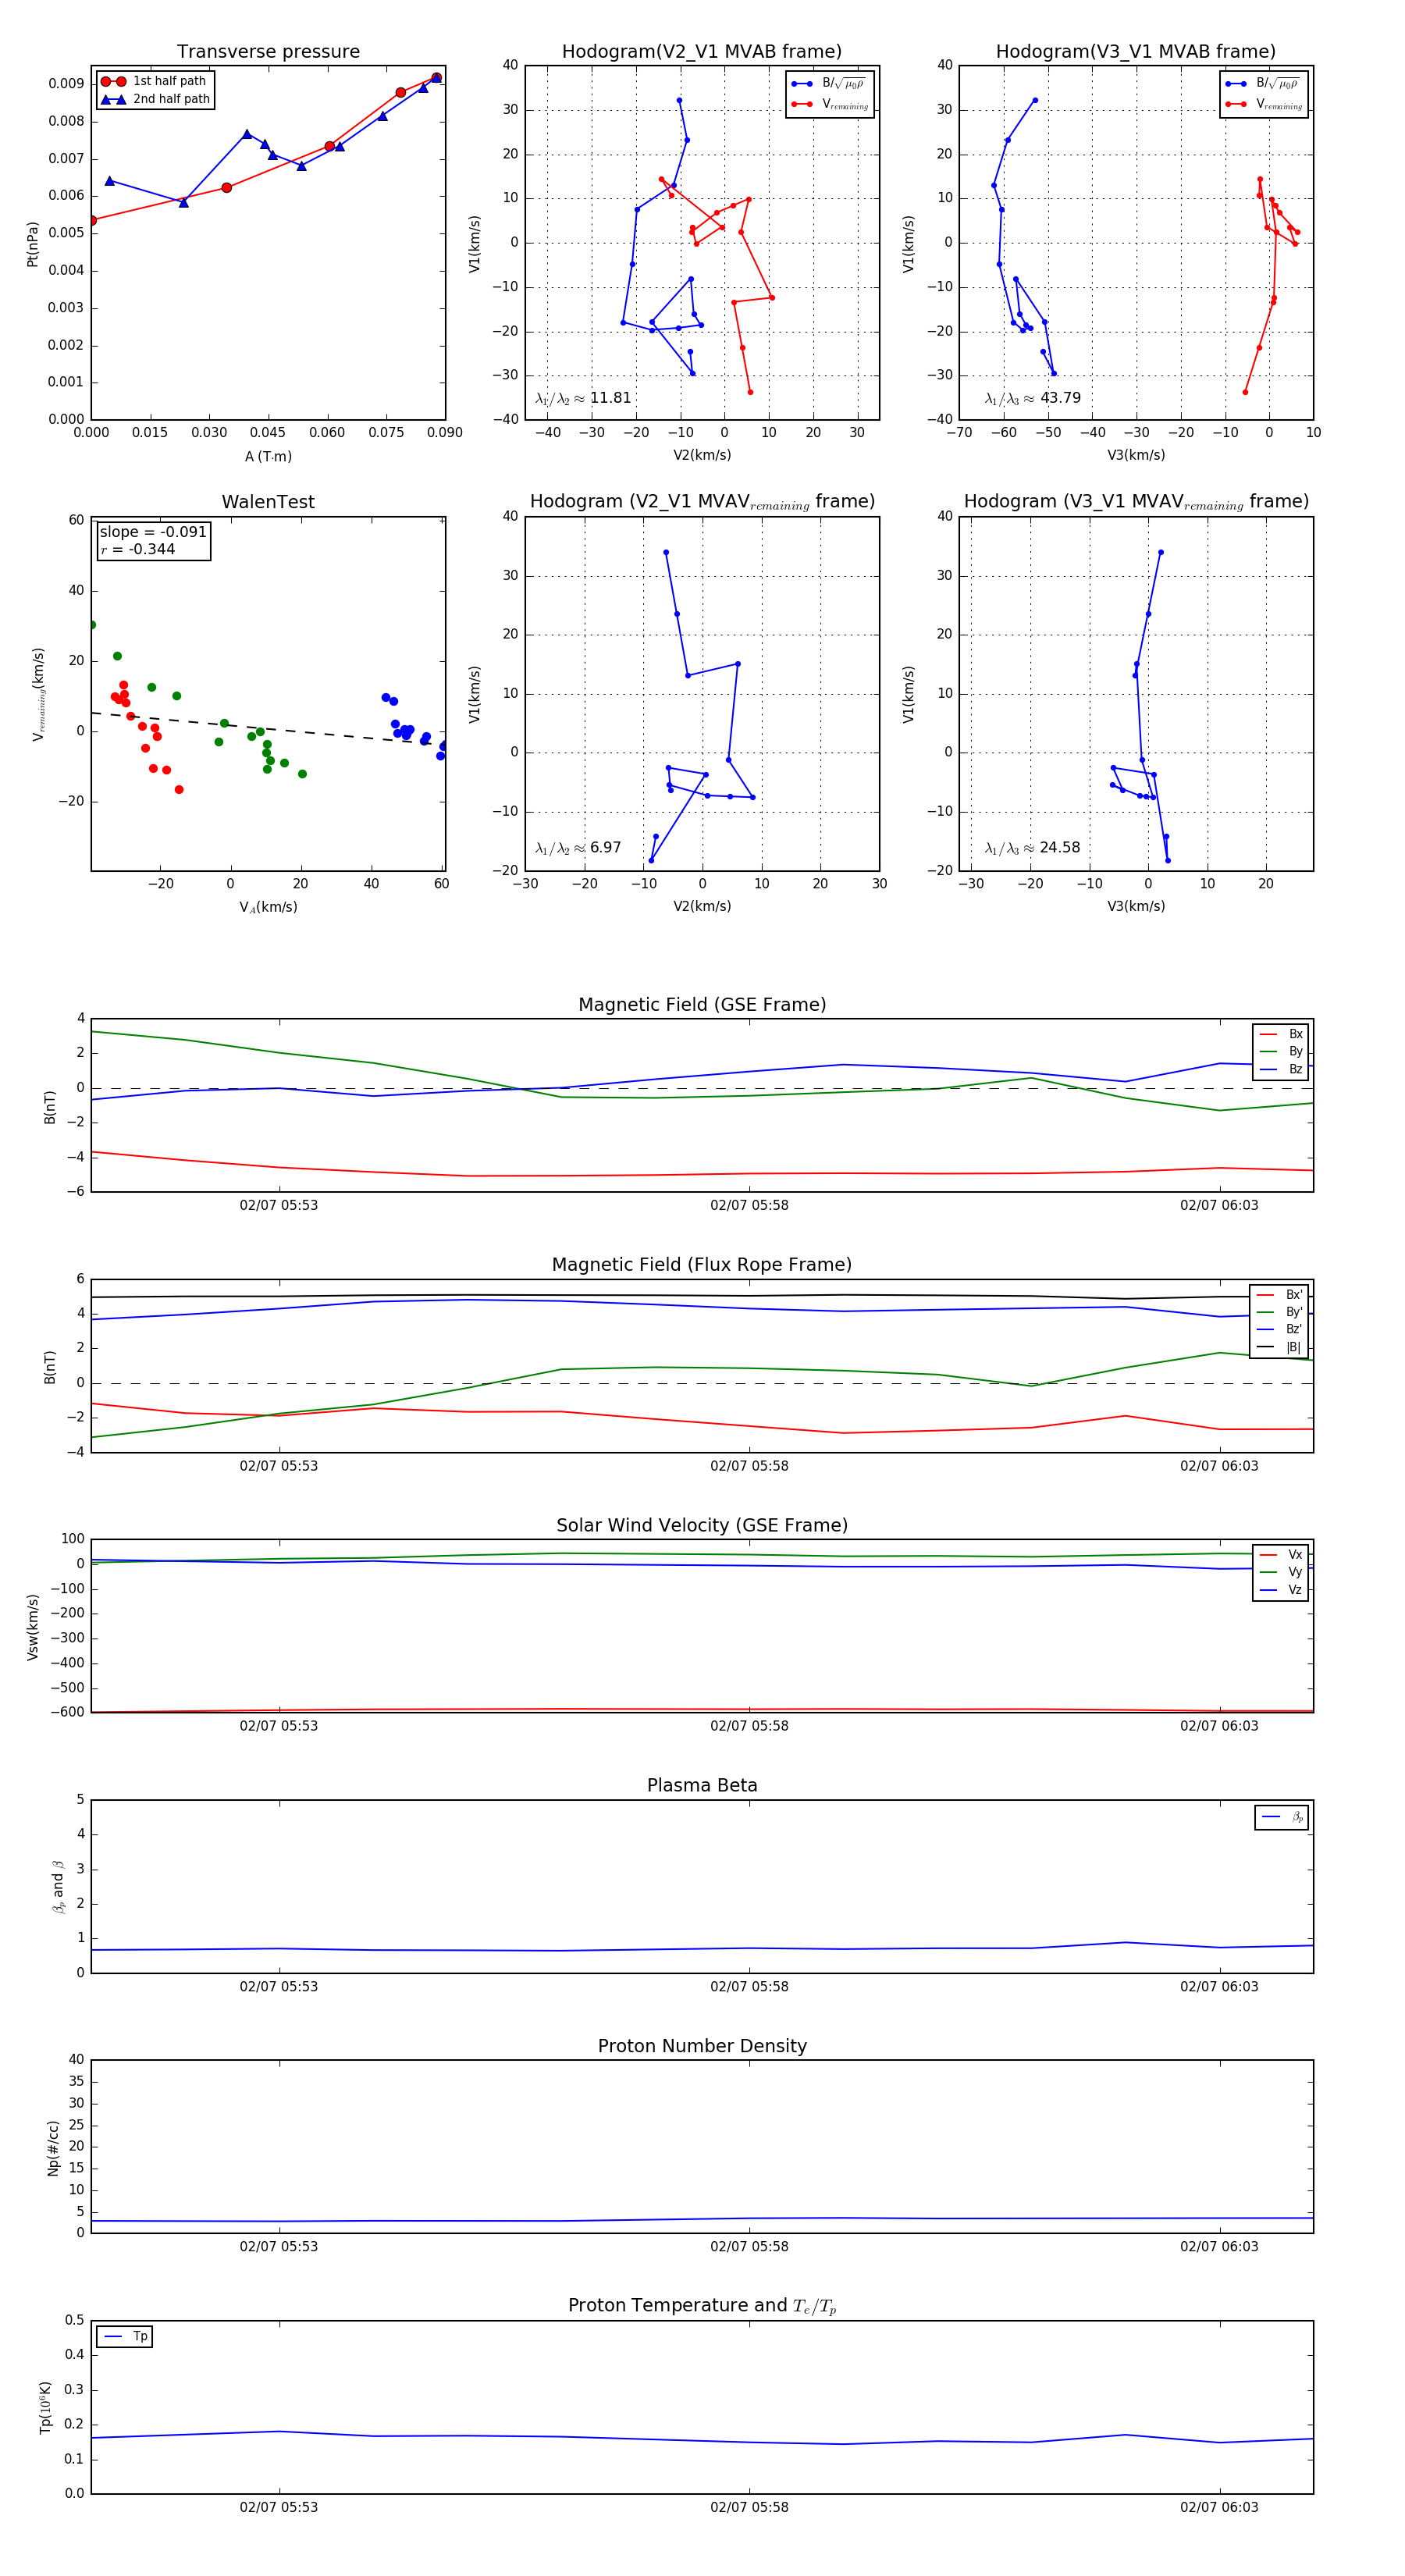The width and height of the screenshot is (1405, 2576).
Task: Click the 'B/√μ0ρ' legend entry in V3_V1 MVAB hodogram
Action: coord(1264,83)
